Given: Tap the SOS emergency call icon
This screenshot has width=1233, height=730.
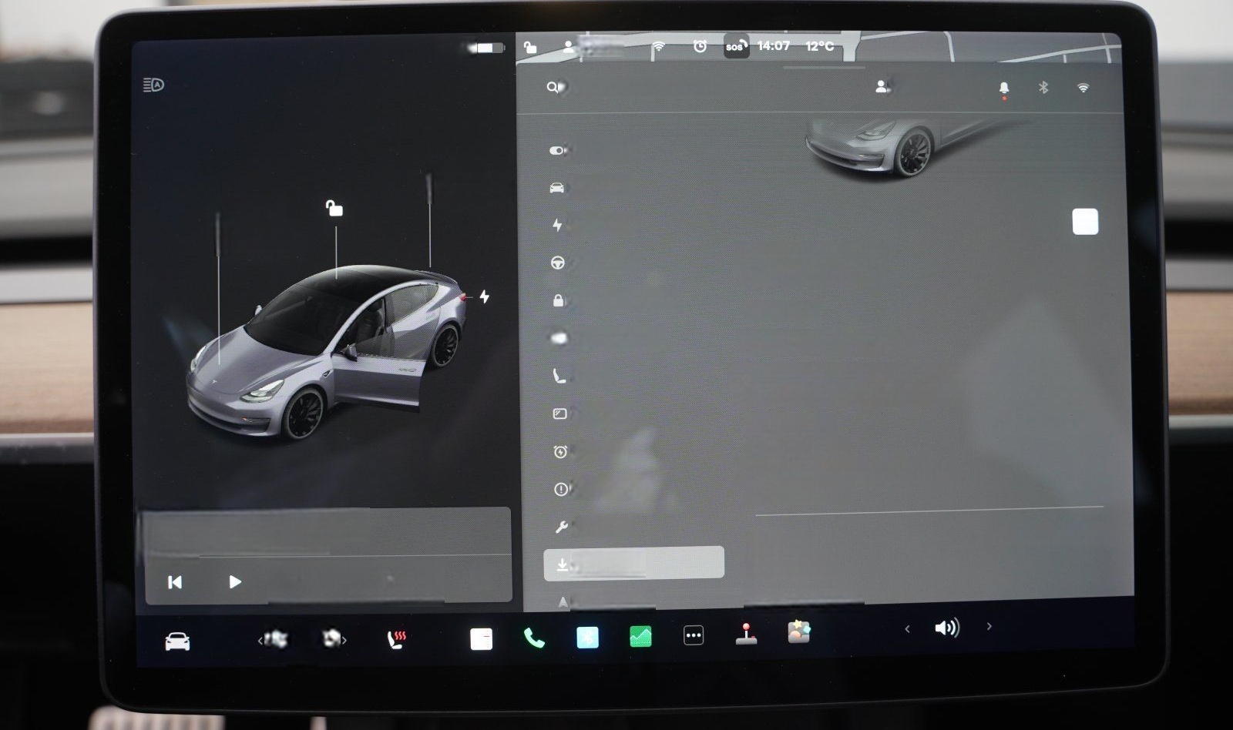Looking at the screenshot, I should pos(736,46).
